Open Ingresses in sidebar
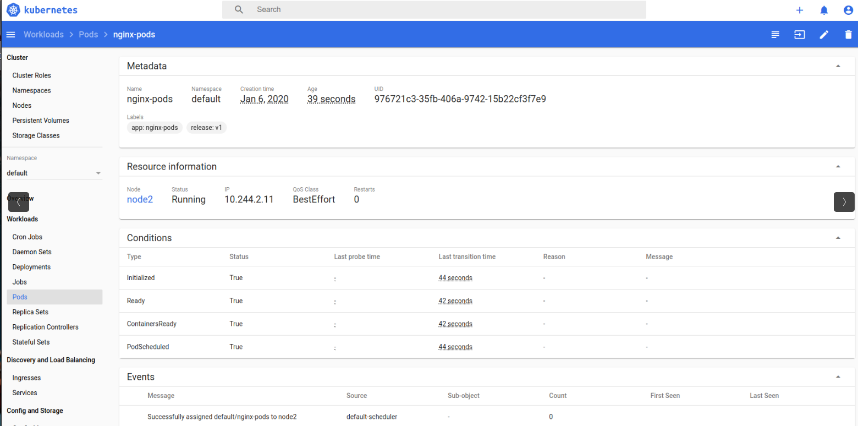This screenshot has height=426, width=858. [27, 378]
